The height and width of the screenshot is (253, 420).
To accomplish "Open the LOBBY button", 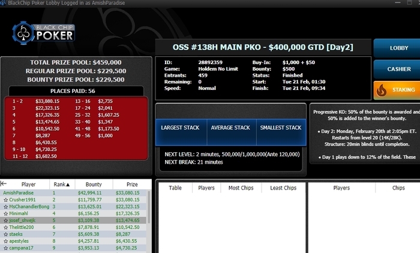I will click(397, 48).
